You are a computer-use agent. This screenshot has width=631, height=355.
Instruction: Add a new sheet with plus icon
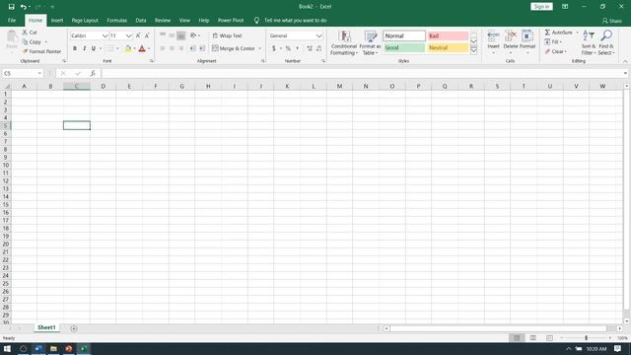point(74,328)
